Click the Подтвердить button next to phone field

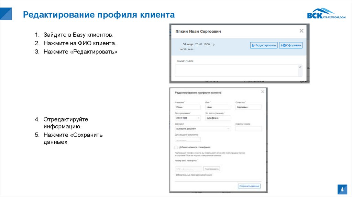click(211, 169)
